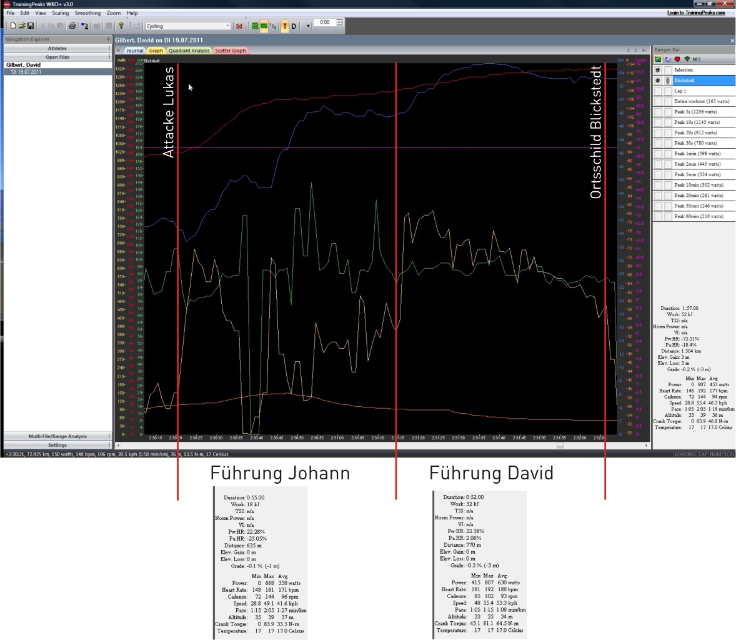The width and height of the screenshot is (736, 640).
Task: Toggle visibility box for Peak 1min range
Action: pos(658,154)
